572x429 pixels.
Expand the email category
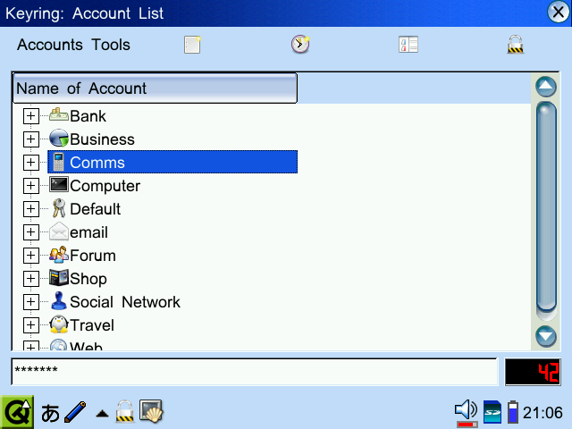click(30, 232)
